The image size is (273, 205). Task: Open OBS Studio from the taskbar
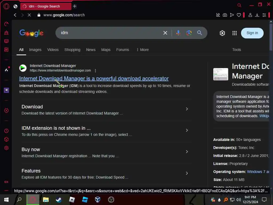point(111,200)
